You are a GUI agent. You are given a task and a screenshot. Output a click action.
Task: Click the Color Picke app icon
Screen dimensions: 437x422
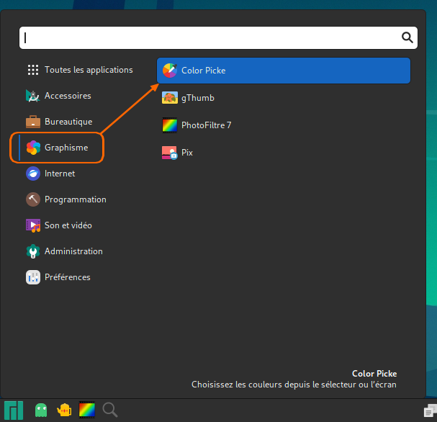tap(169, 71)
